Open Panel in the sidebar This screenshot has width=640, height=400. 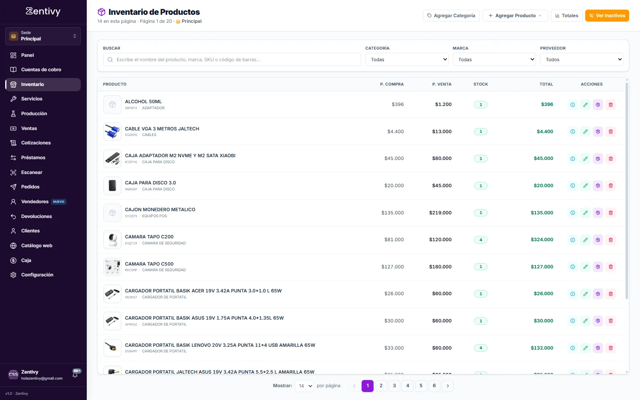tap(43, 55)
